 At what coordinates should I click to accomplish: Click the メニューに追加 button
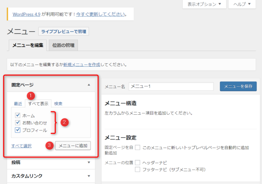pyautogui.click(x=73, y=145)
